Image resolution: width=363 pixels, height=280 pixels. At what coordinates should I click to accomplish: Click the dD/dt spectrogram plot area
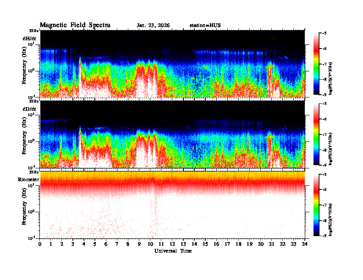click(172, 134)
